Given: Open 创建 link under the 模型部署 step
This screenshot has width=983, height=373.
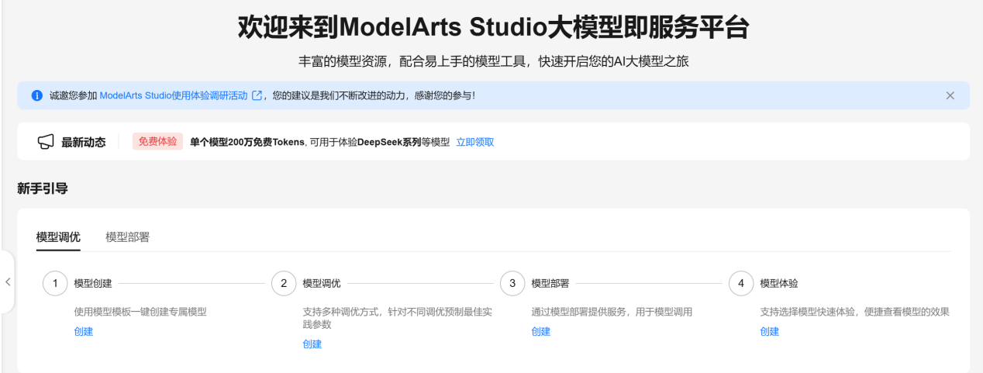Looking at the screenshot, I should coord(541,331).
